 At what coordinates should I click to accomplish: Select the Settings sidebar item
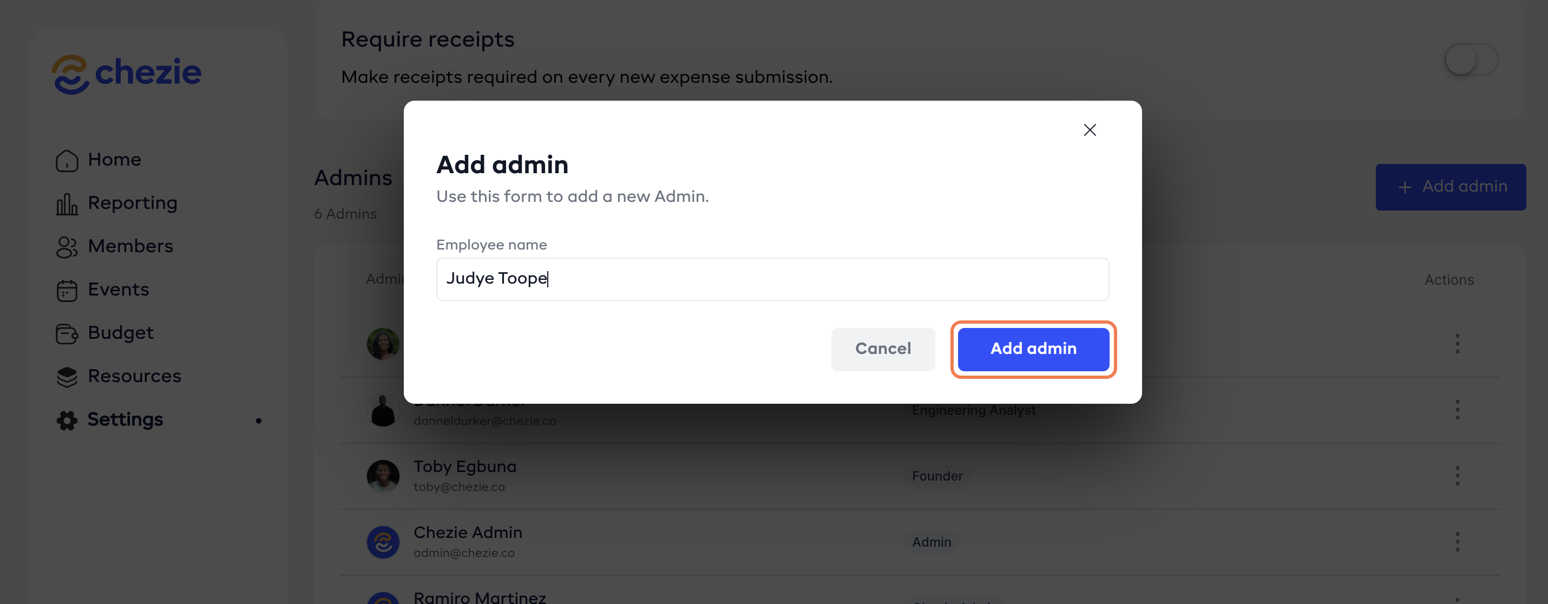[125, 419]
